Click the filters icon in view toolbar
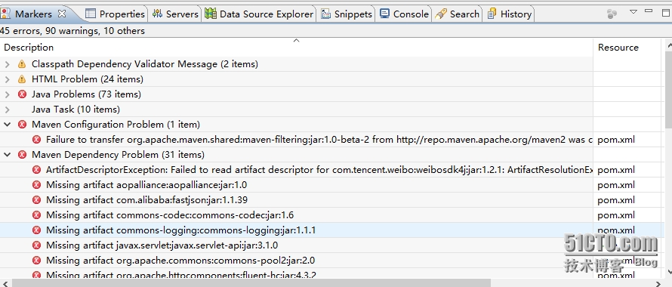This screenshot has height=287, width=672. 612,14
